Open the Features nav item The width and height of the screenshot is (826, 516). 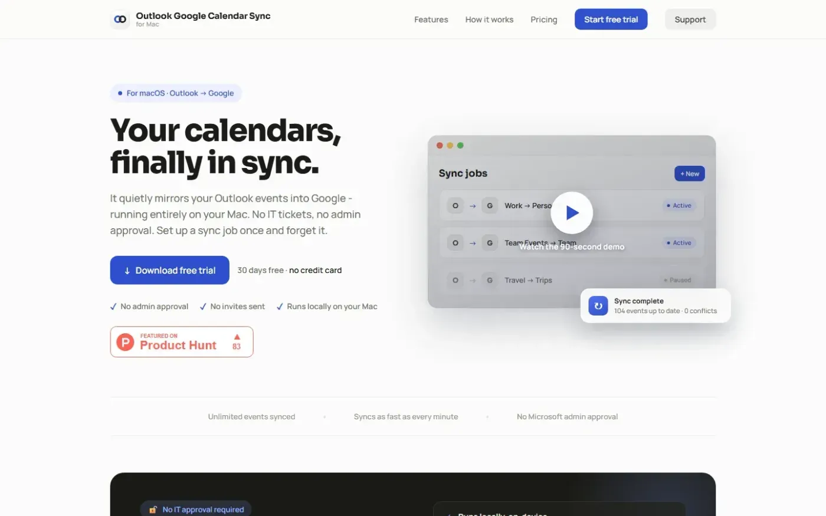coord(431,19)
